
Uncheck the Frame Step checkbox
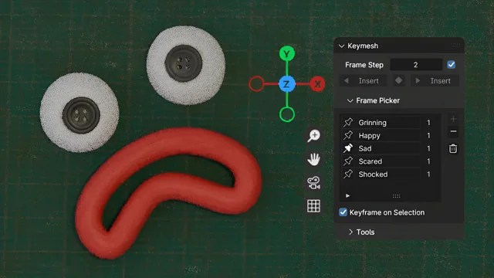pyautogui.click(x=451, y=65)
